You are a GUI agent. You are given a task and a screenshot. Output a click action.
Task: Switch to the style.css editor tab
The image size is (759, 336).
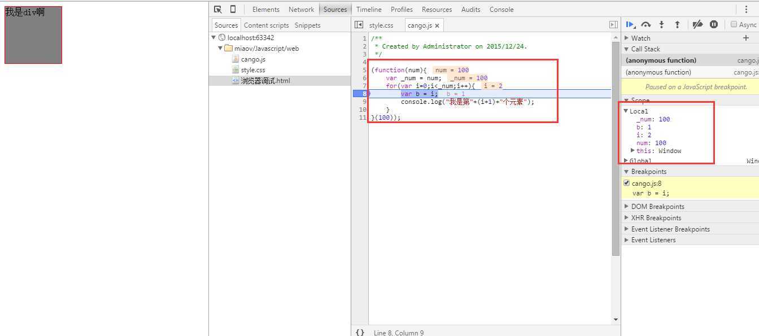381,25
